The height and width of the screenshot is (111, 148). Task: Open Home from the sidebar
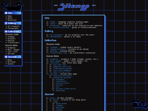(x=10, y=16)
